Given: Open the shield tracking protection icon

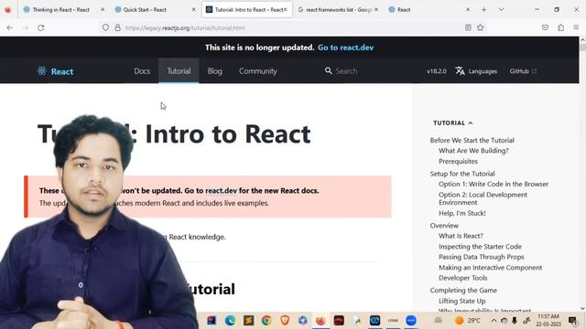Looking at the screenshot, I should coord(106,27).
